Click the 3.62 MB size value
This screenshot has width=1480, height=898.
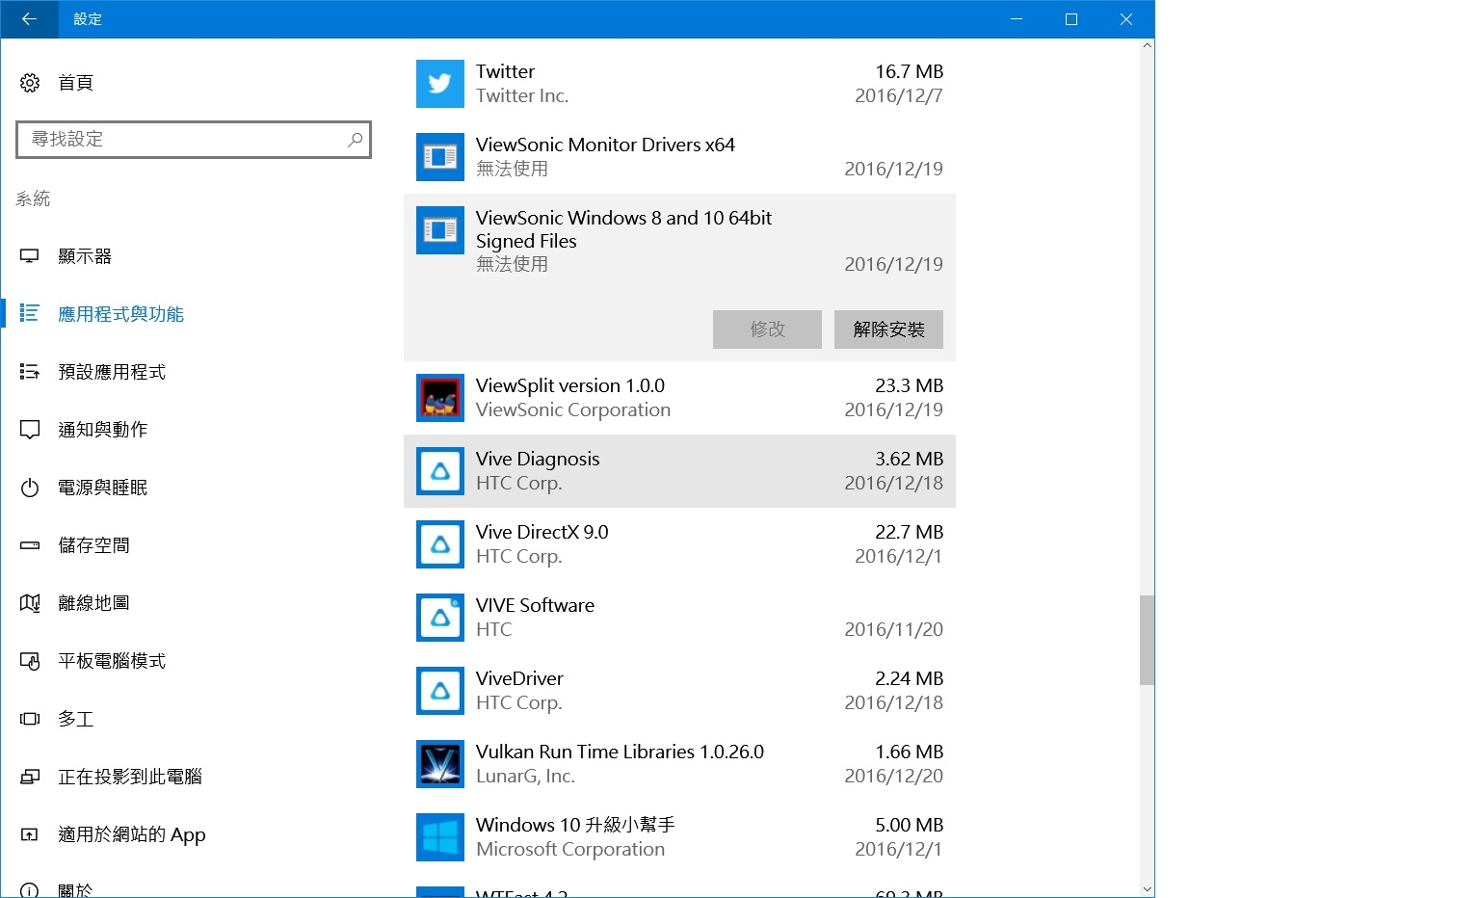click(x=910, y=459)
